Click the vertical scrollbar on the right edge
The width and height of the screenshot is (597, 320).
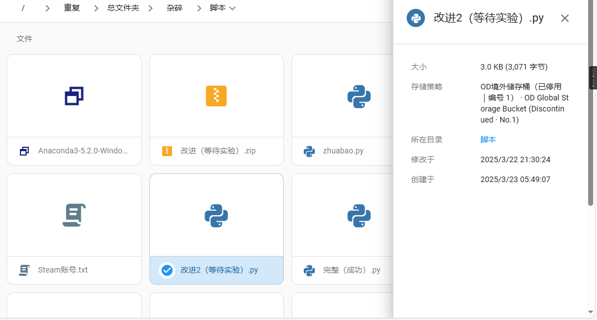coord(590,138)
